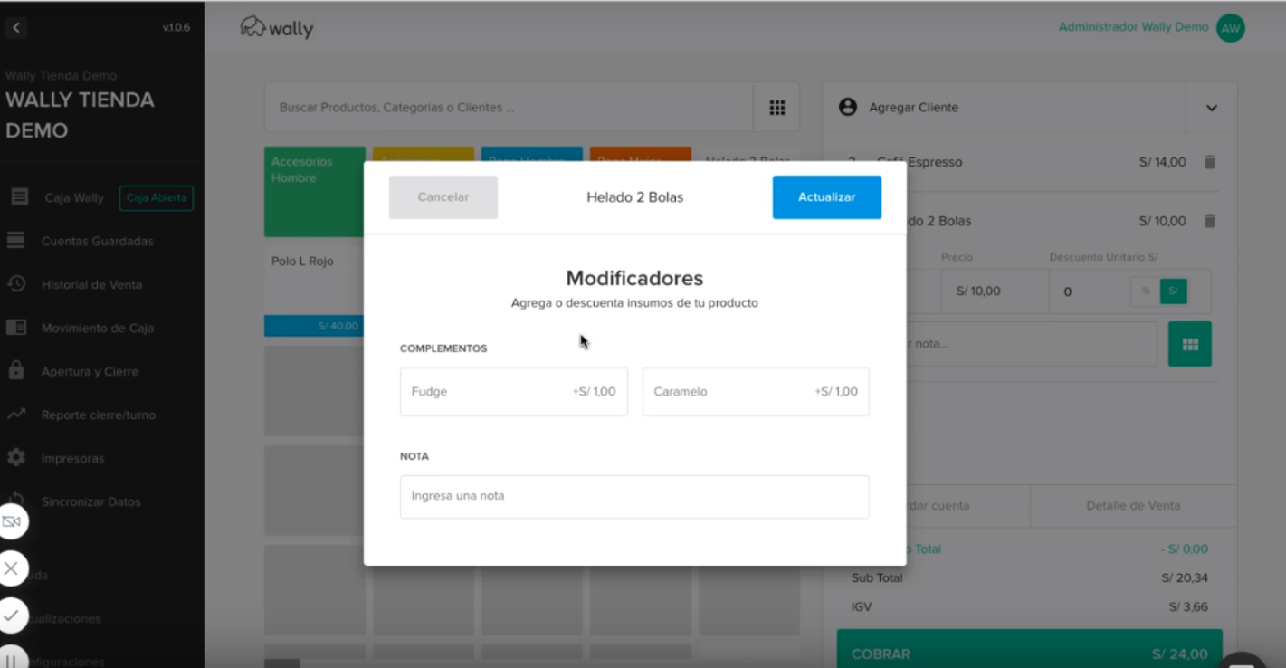
Task: Toggle the Fudge complement option
Action: [513, 392]
